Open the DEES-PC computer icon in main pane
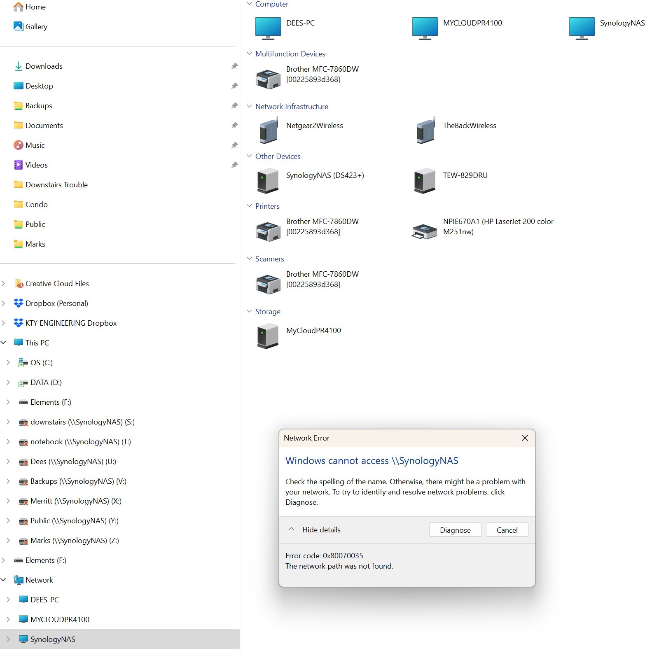 (268, 28)
